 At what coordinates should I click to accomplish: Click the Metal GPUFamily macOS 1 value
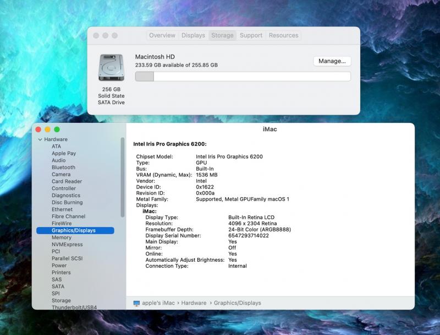[x=243, y=199]
